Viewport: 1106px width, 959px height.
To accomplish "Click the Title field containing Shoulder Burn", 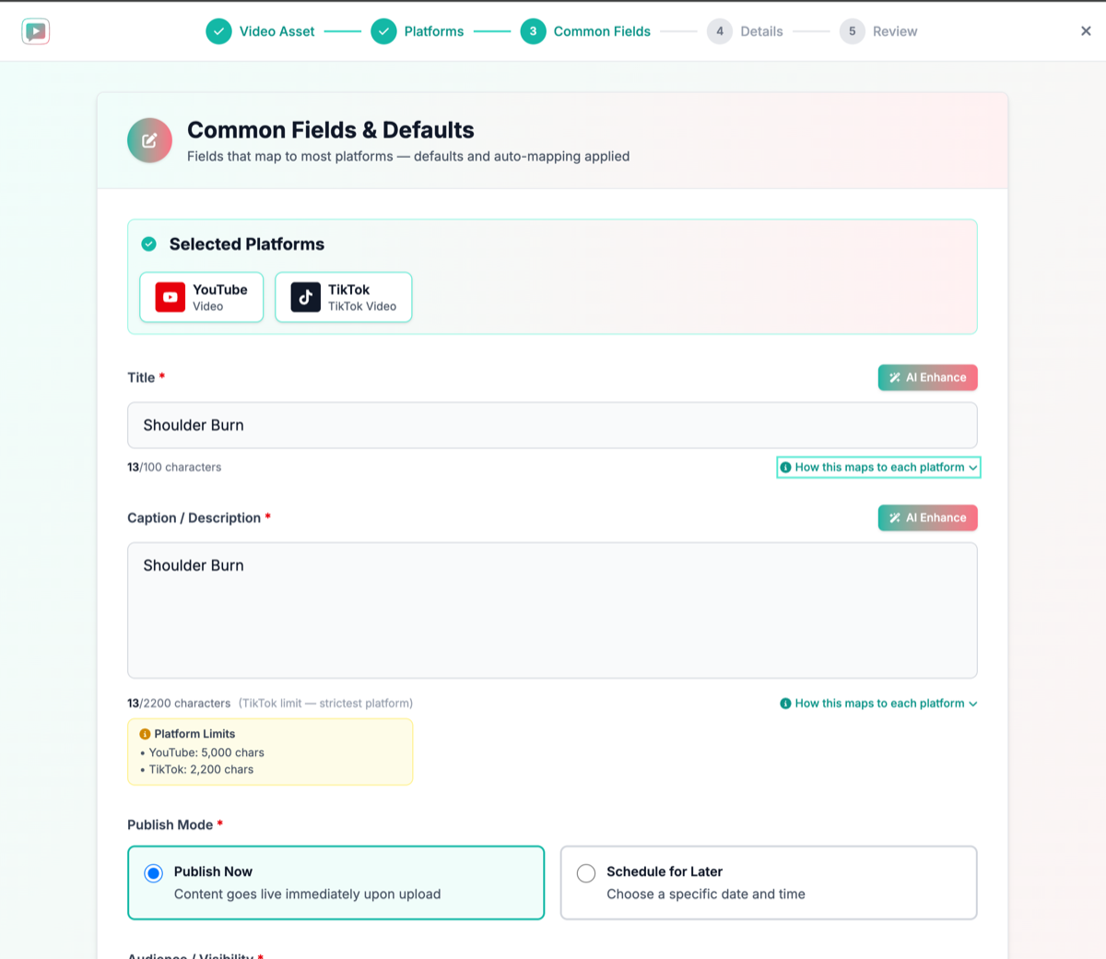I will (x=552, y=425).
